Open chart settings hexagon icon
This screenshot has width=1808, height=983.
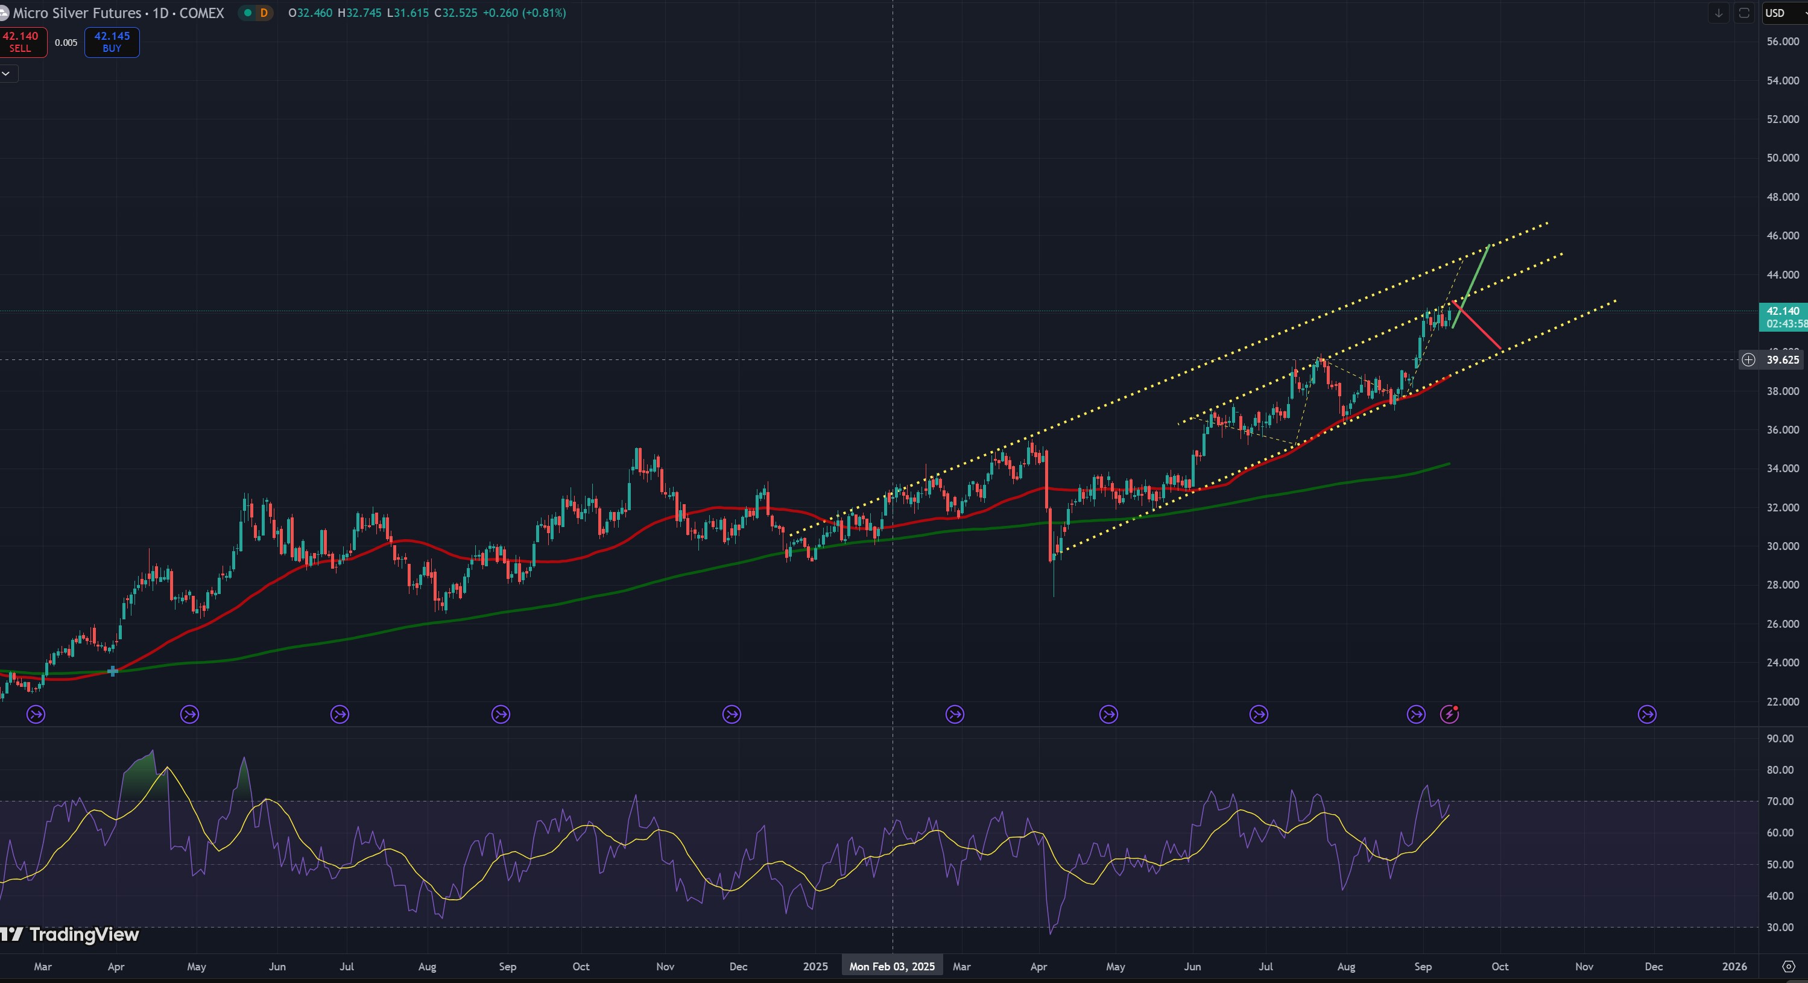[x=1788, y=966]
